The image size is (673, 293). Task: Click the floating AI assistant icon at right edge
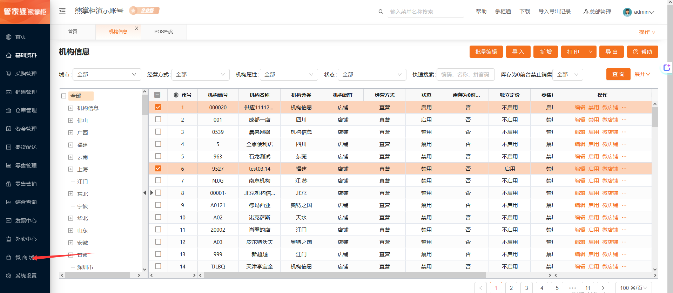pyautogui.click(x=666, y=68)
